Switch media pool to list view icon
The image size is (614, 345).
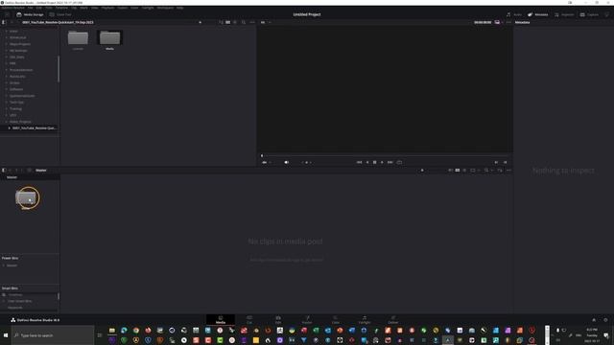(464, 171)
